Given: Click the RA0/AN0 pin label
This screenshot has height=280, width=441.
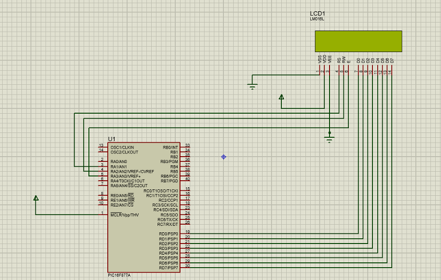Looking at the screenshot, I should [118, 162].
